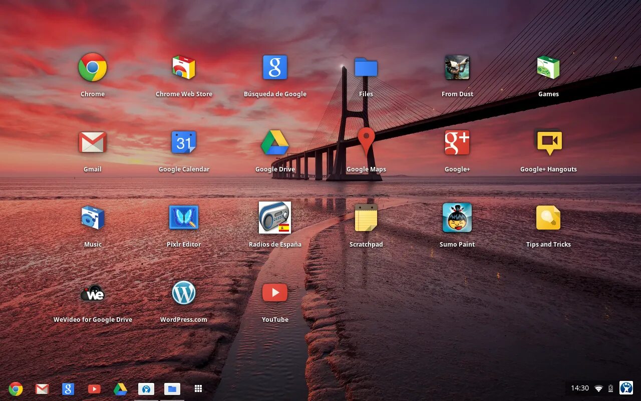The image size is (641, 401).
Task: Open the Wi-Fi network status icon
Action: point(598,388)
